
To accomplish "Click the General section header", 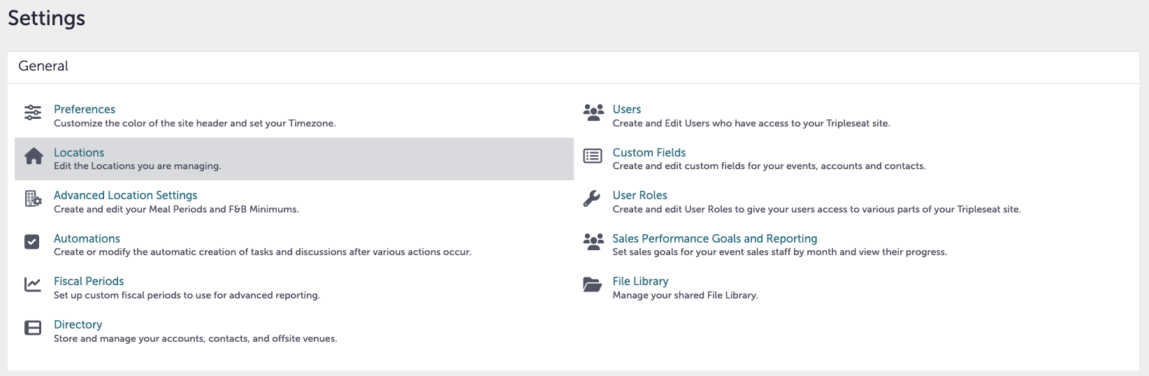I will [43, 66].
